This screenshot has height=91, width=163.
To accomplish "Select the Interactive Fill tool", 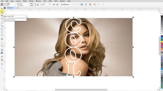I will pos(2,60).
